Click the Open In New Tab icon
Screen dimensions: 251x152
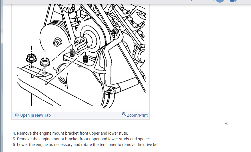(x=17, y=115)
